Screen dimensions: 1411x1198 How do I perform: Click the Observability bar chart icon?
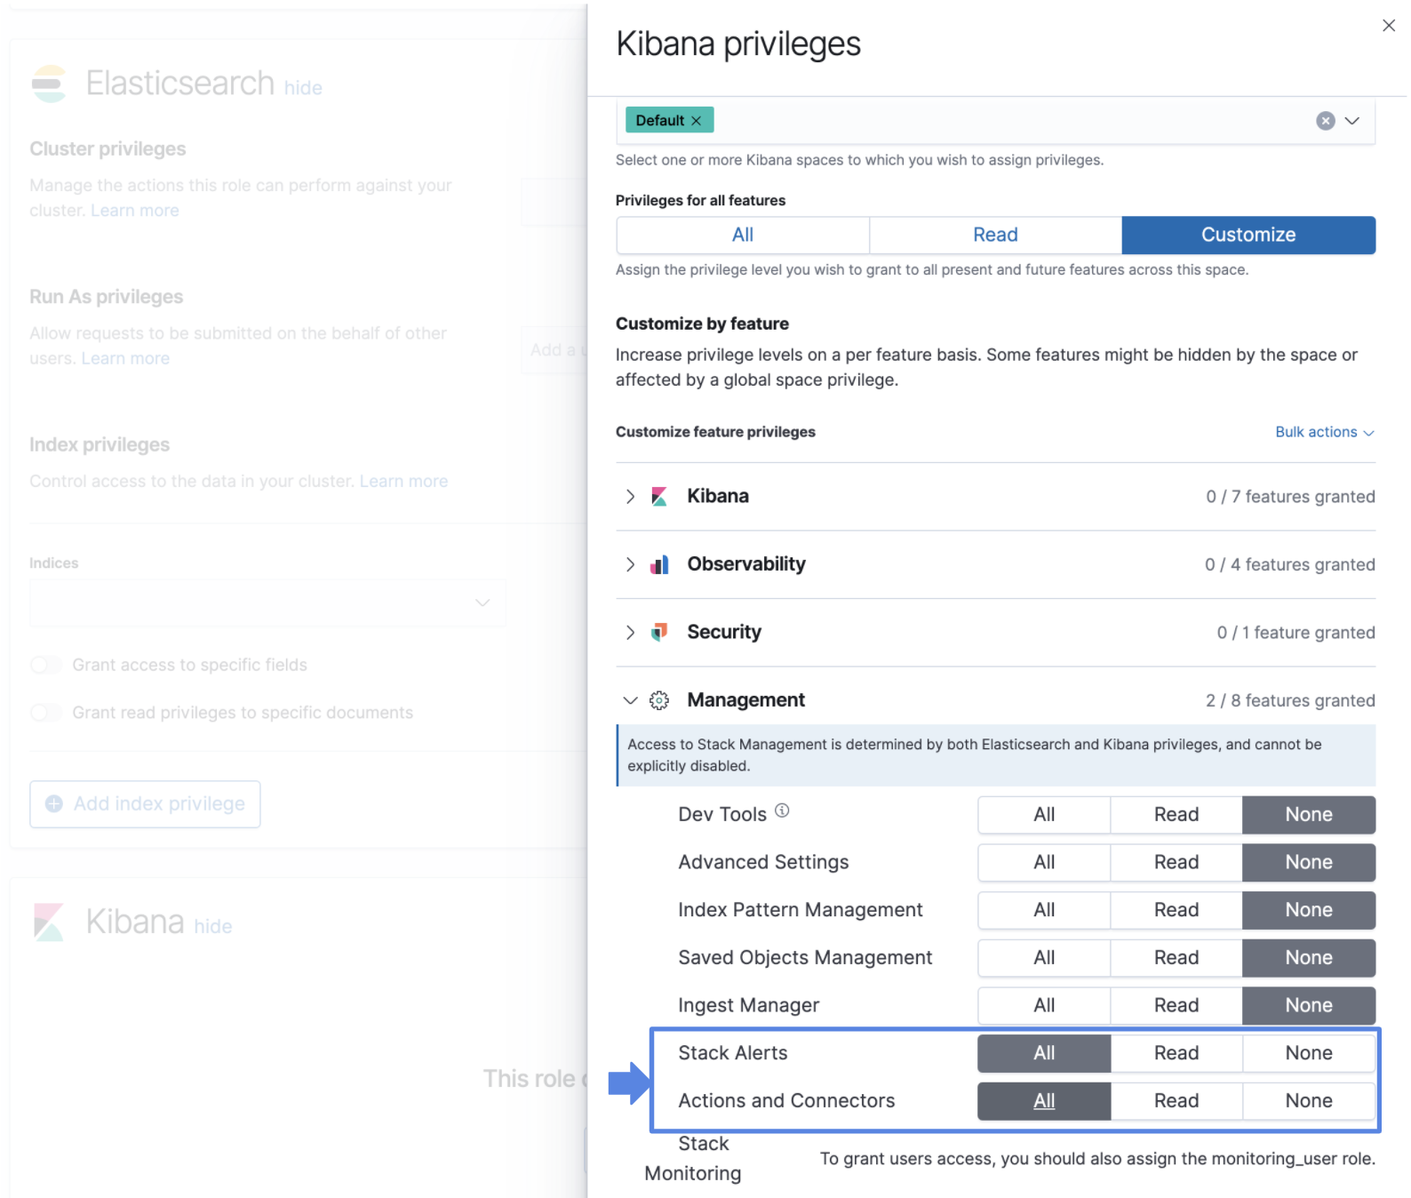click(658, 564)
